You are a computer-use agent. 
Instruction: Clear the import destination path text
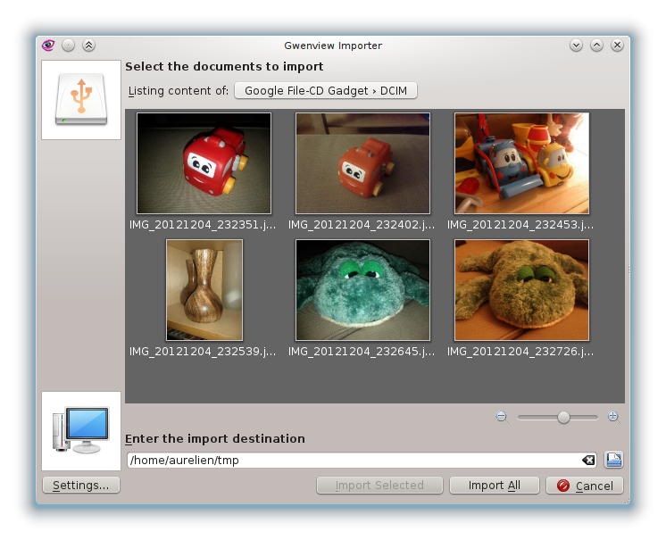(588, 461)
